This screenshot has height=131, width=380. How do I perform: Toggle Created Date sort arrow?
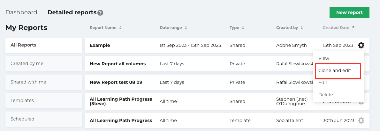click(353, 27)
